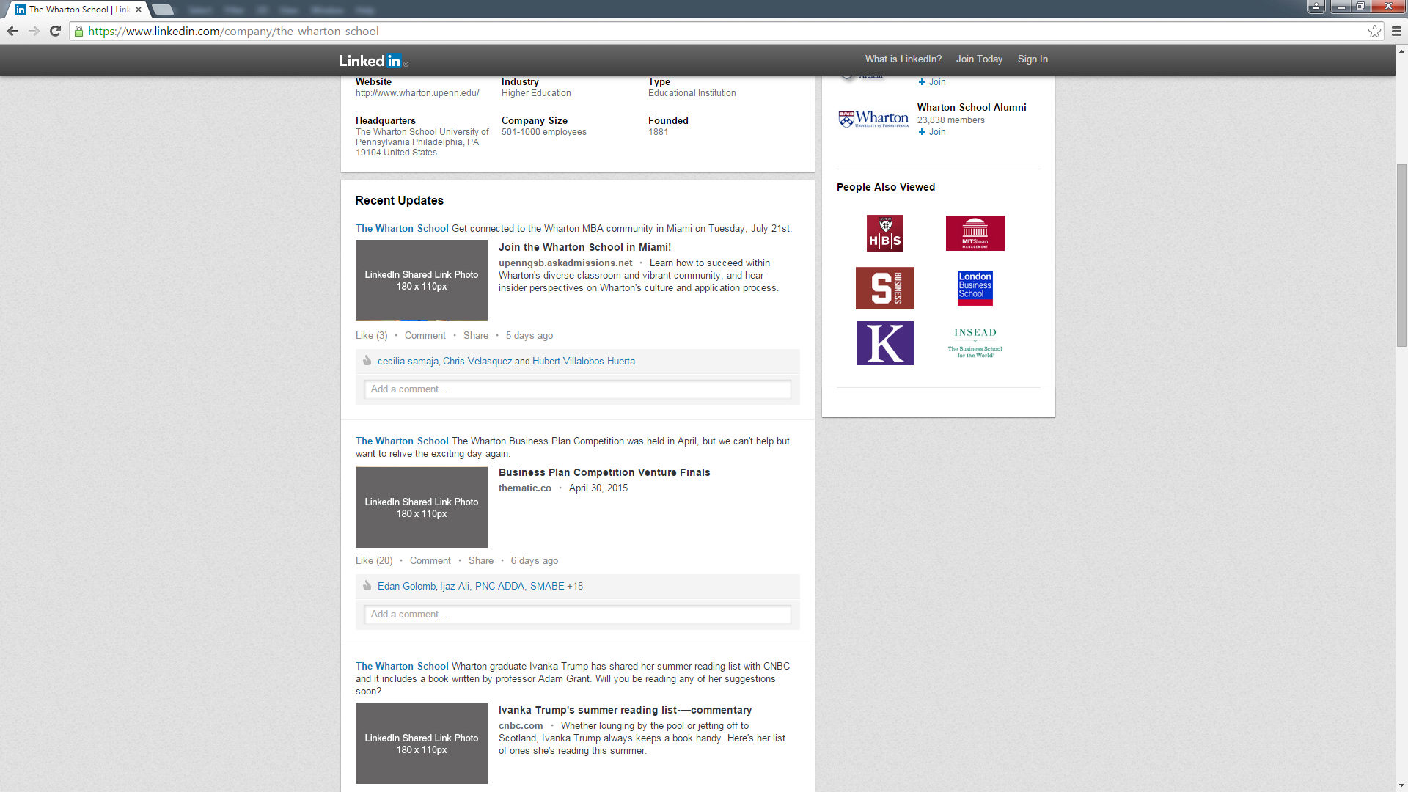The image size is (1408, 792).
Task: Click thumbs-up icon beside Edan Golomb
Action: [x=367, y=586]
